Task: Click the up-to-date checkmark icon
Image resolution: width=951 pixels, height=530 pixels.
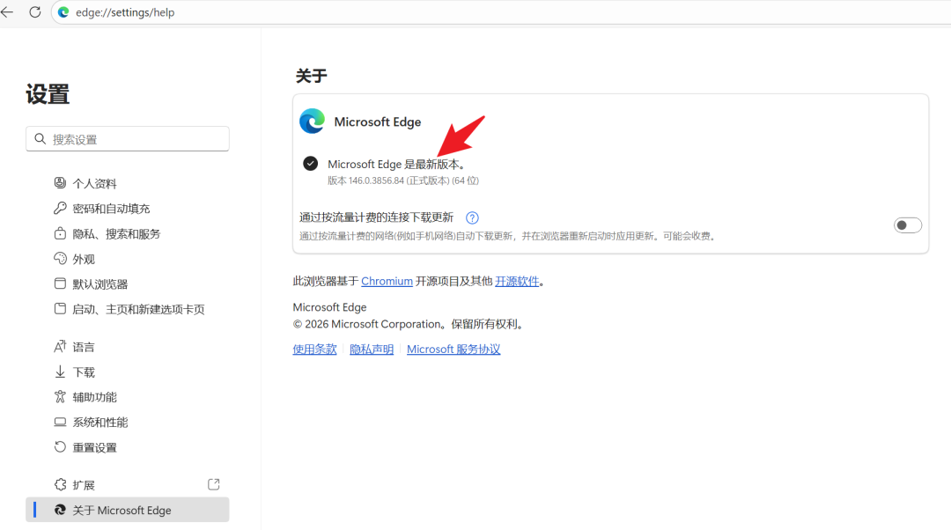Action: [311, 163]
